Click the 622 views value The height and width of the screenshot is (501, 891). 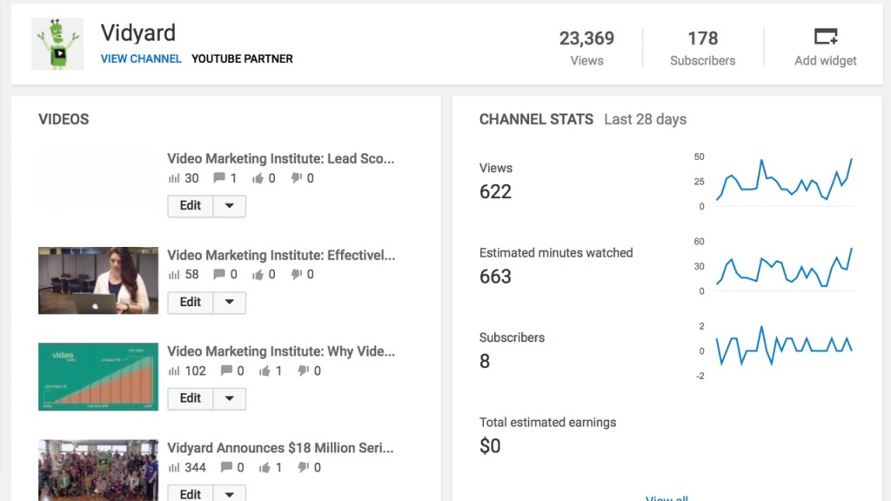495,191
